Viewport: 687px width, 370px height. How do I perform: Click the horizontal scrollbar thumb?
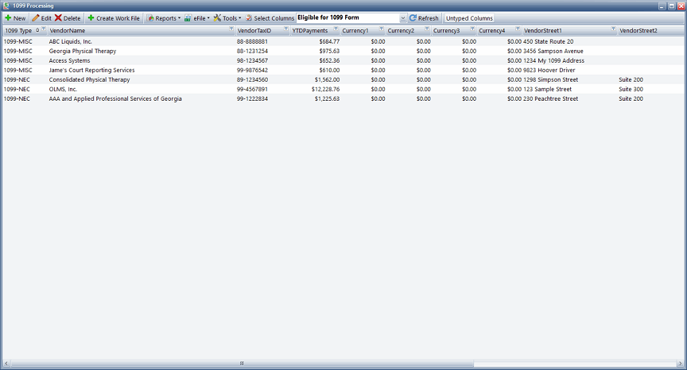coord(242,364)
